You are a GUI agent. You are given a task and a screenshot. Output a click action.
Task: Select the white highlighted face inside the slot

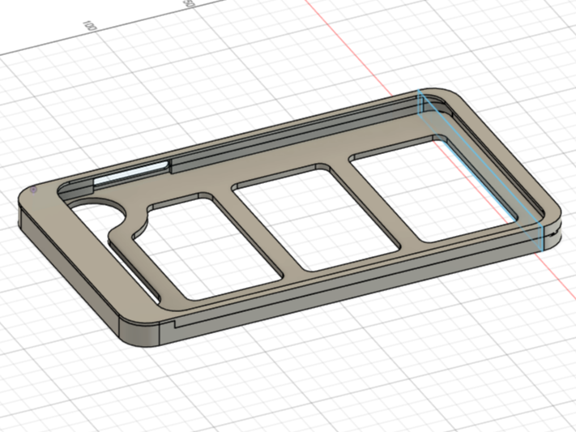pos(131,172)
